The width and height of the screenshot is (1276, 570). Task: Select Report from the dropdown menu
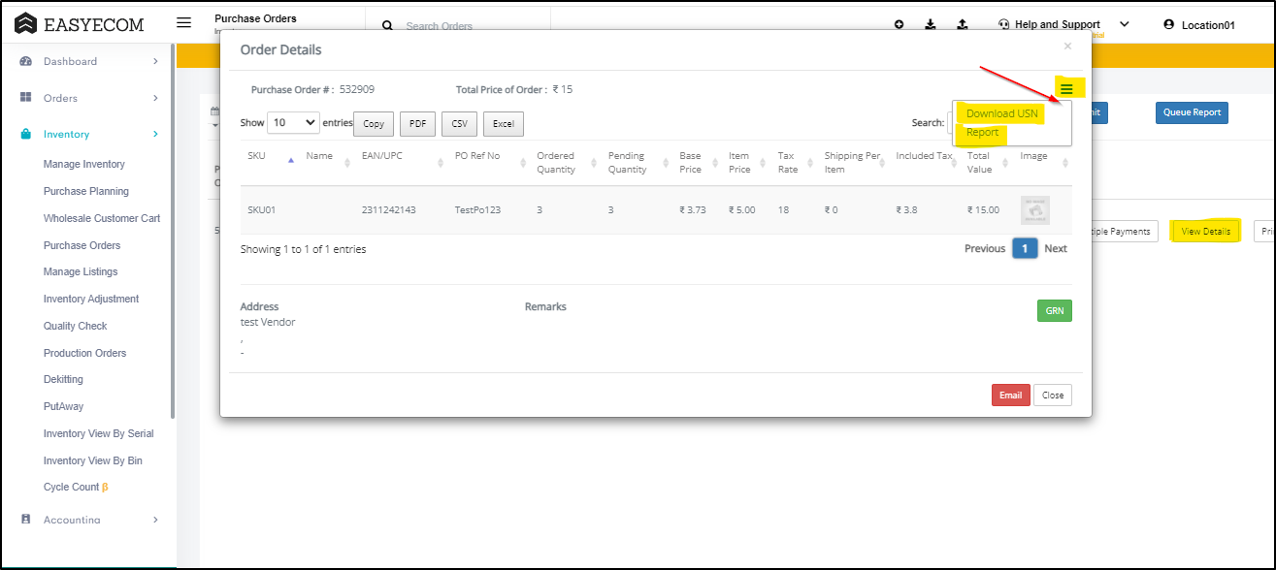(982, 133)
